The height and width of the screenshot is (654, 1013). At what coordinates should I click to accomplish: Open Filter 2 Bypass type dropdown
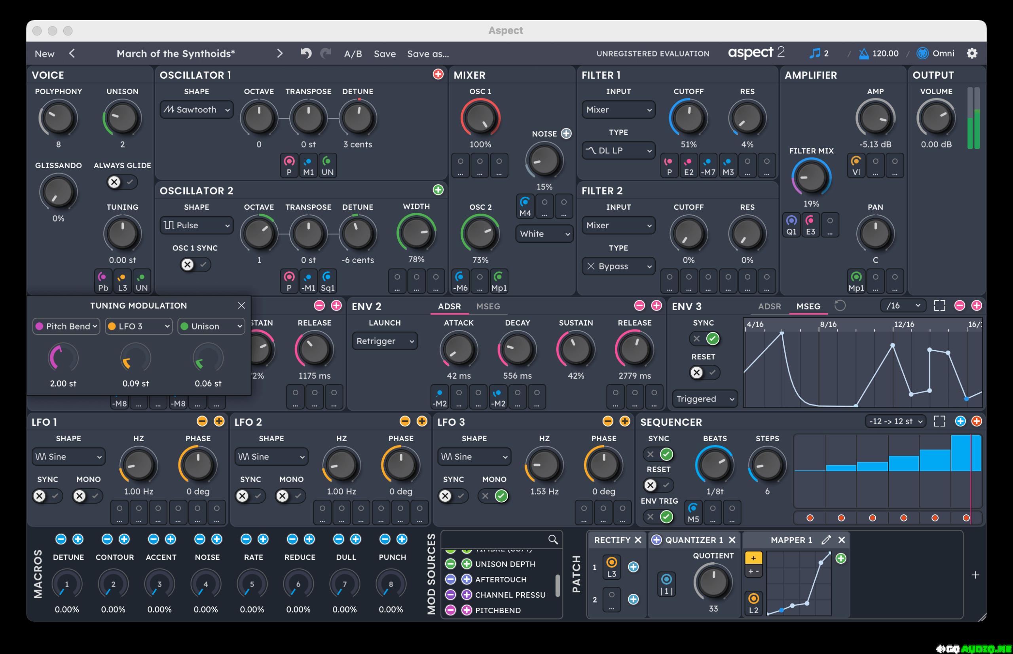618,266
